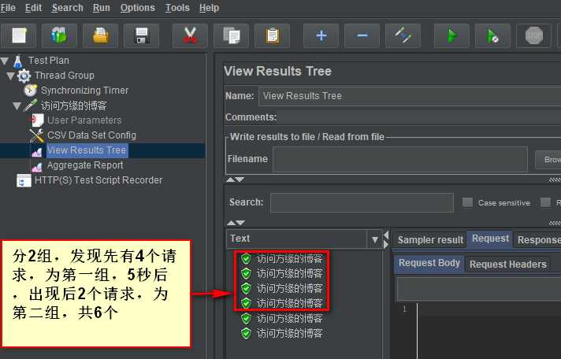Click the HTTP(S) Test Script Recorder icon
561x359 pixels.
(x=24, y=180)
